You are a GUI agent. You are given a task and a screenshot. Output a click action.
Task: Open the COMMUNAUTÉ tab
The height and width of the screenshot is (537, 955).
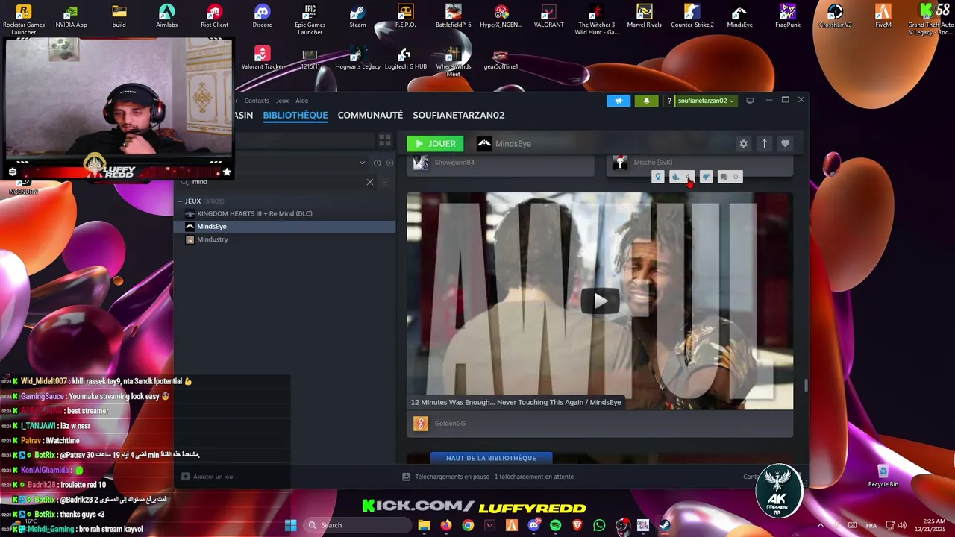pos(370,115)
